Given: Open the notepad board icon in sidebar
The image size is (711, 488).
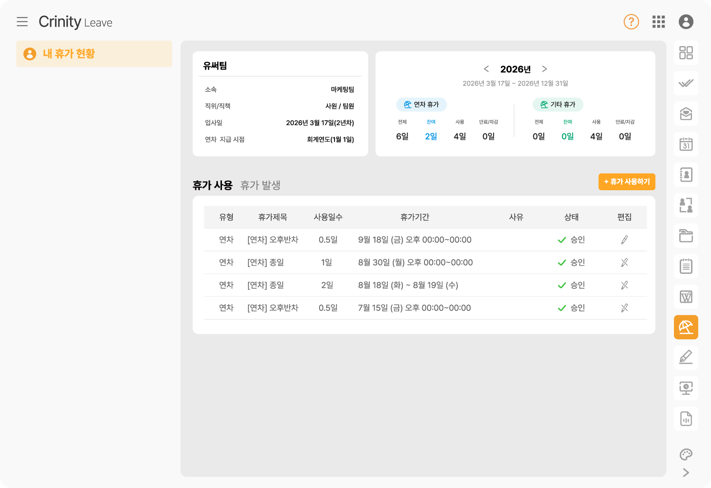Looking at the screenshot, I should [686, 266].
